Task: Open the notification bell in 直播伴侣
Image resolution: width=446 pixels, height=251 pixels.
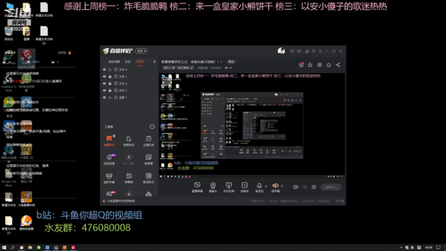Action: tap(328, 65)
